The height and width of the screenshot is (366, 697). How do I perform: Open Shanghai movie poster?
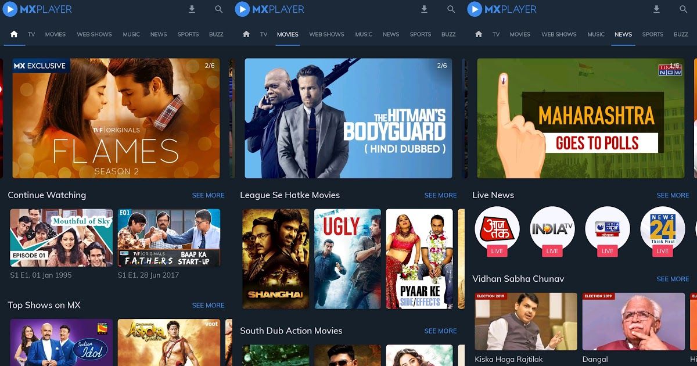pyautogui.click(x=276, y=259)
